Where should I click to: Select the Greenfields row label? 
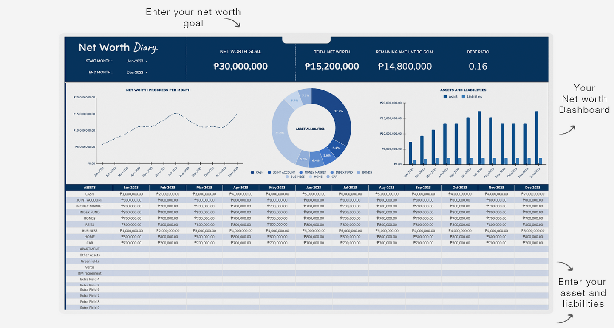[89, 261]
